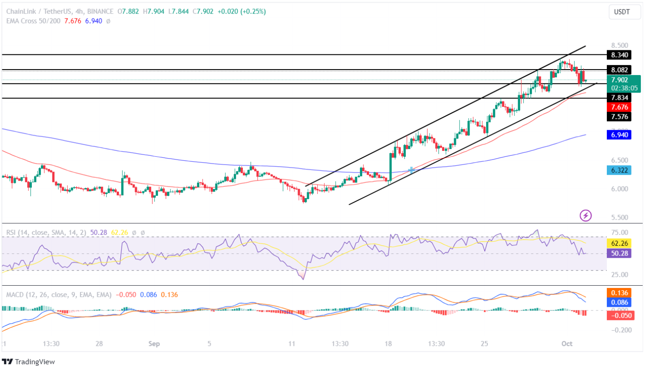Click the TradingView logo

pos(29,361)
